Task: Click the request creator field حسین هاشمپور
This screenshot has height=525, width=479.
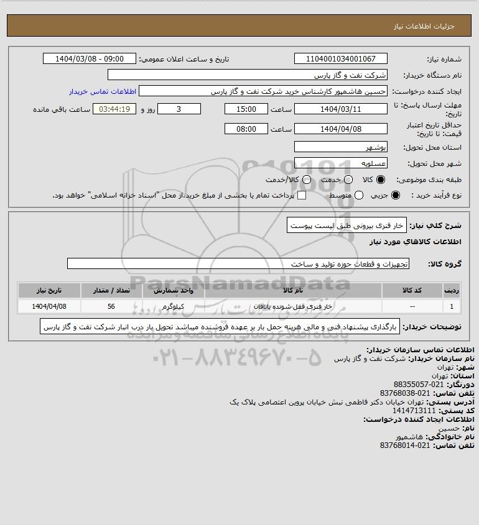Action: point(263,91)
